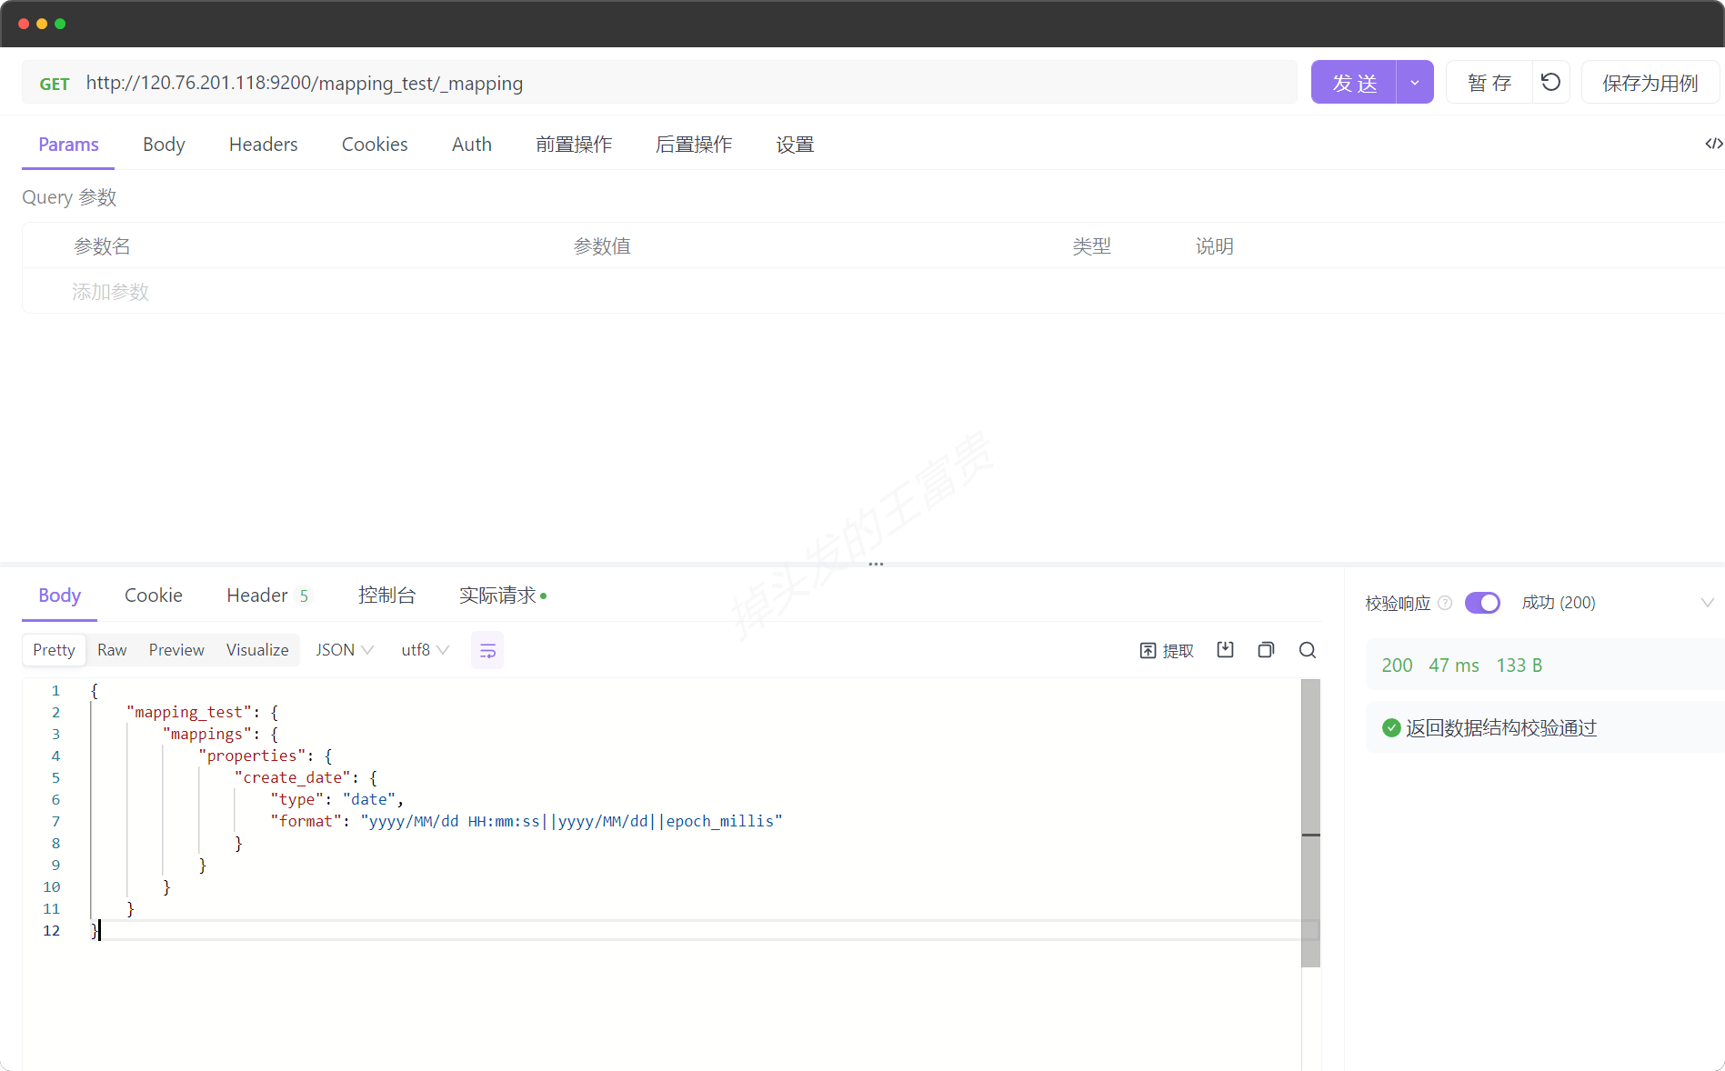Select the Pretty view mode
The image size is (1725, 1071).
tap(54, 650)
